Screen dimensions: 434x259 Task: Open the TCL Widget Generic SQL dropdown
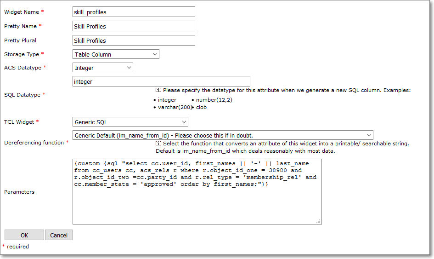pyautogui.click(x=130, y=122)
